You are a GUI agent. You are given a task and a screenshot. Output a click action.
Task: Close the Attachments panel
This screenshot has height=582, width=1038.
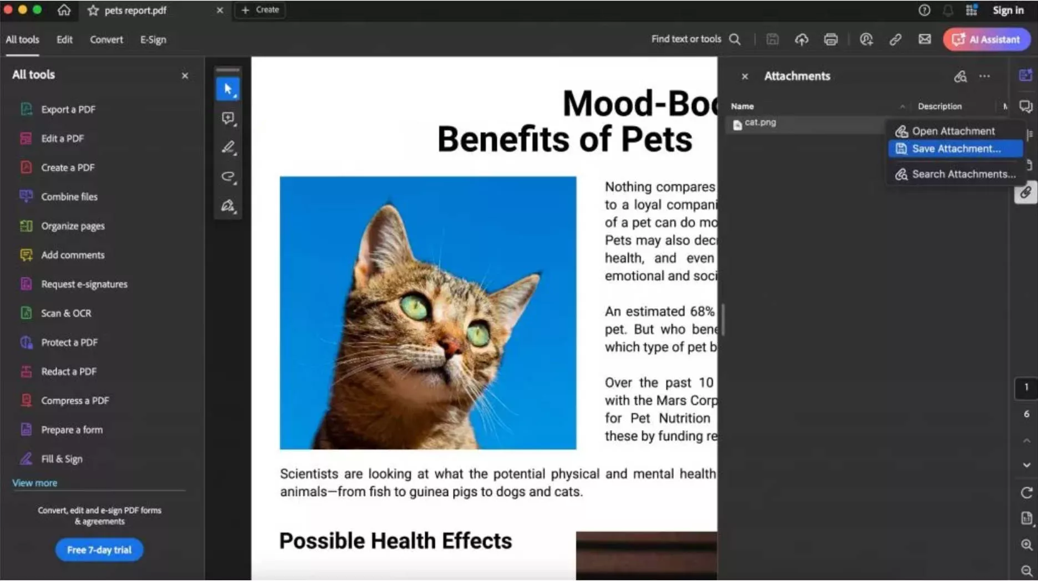click(x=745, y=76)
